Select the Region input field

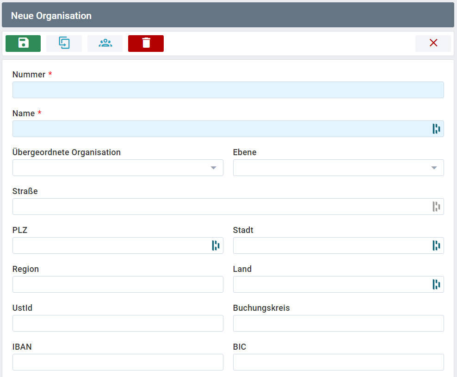(117, 284)
